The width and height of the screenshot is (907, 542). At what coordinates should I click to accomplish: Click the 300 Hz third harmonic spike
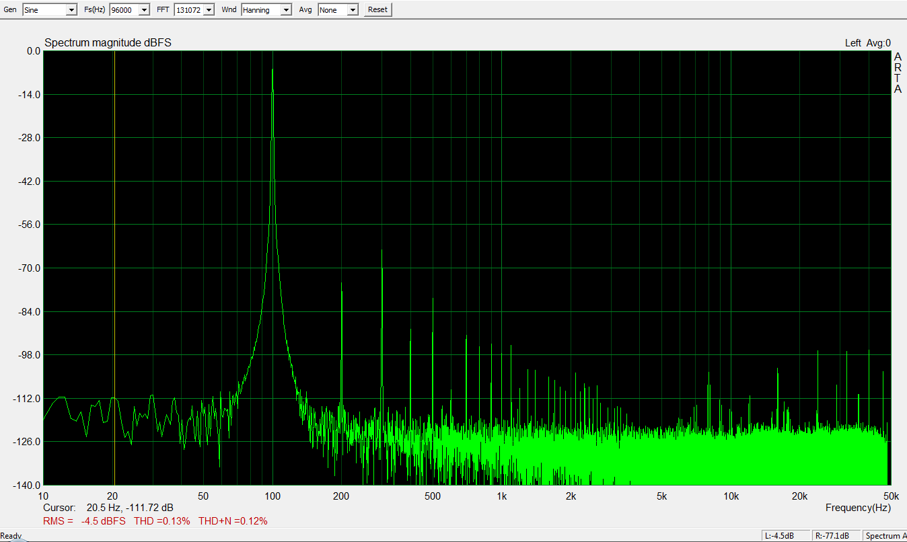click(x=382, y=251)
